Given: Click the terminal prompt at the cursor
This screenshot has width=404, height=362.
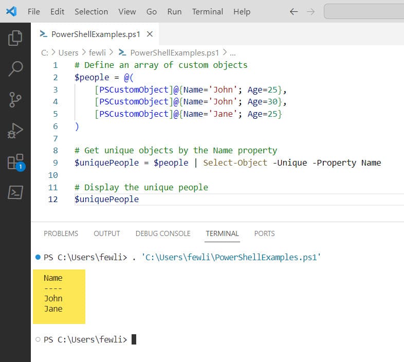Looking at the screenshot, I should [x=134, y=339].
